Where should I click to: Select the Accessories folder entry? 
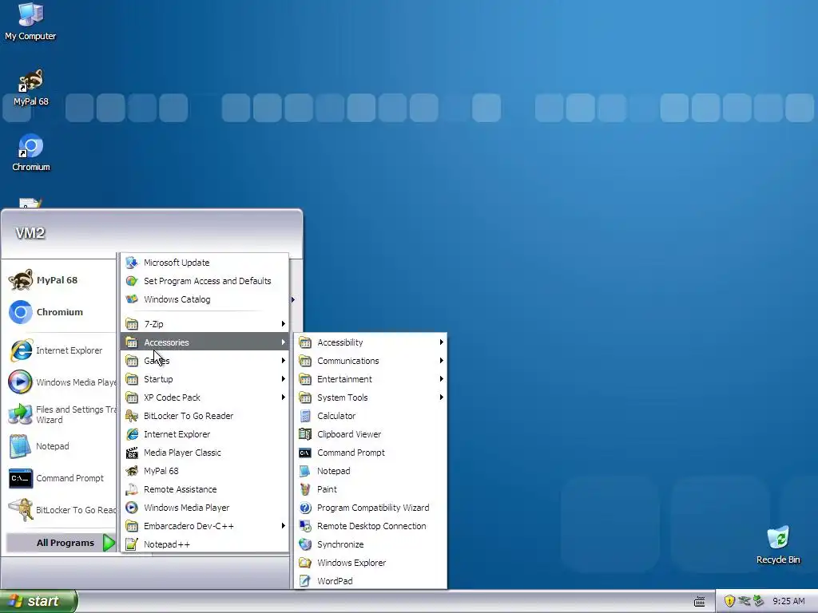tap(205, 342)
